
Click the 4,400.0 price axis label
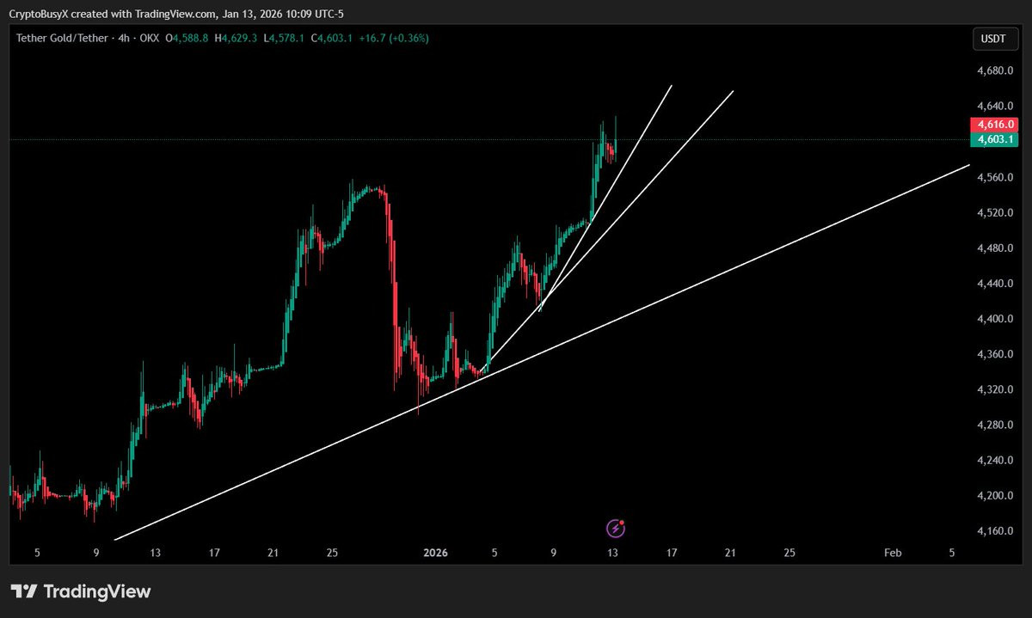(996, 319)
